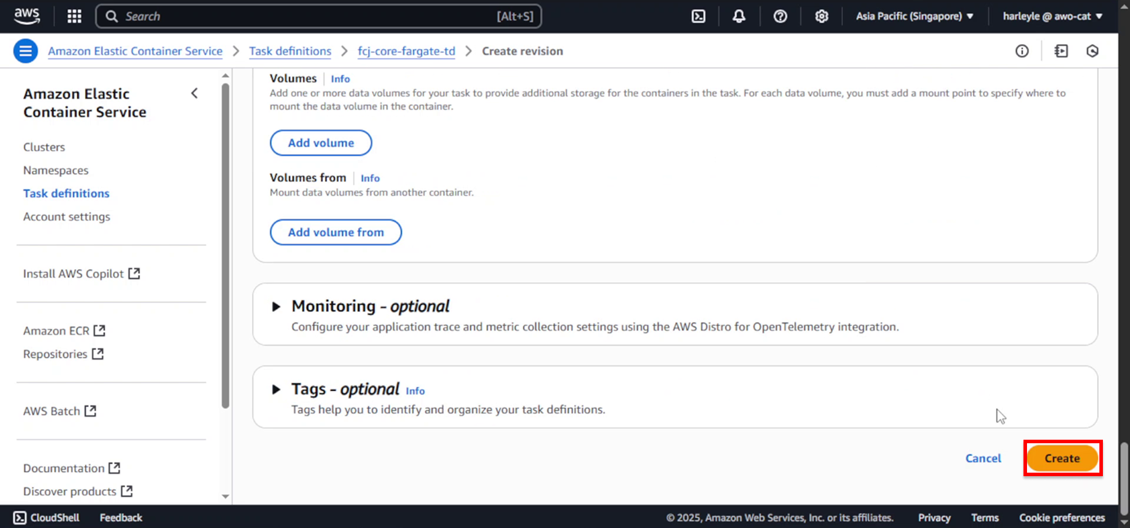Open the info panel icon
Viewport: 1130px width, 528px height.
(x=1022, y=51)
